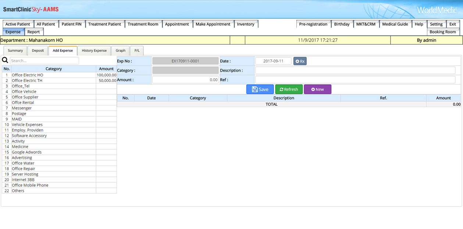Open the Deposit tab
The height and width of the screenshot is (229, 463).
pos(38,51)
